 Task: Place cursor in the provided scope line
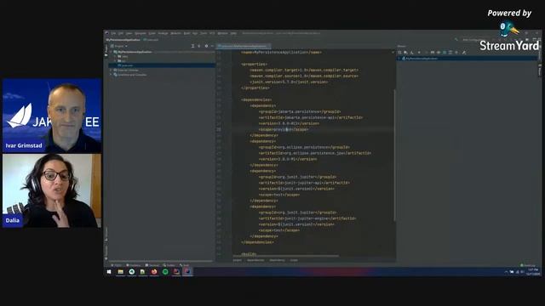coord(284,129)
